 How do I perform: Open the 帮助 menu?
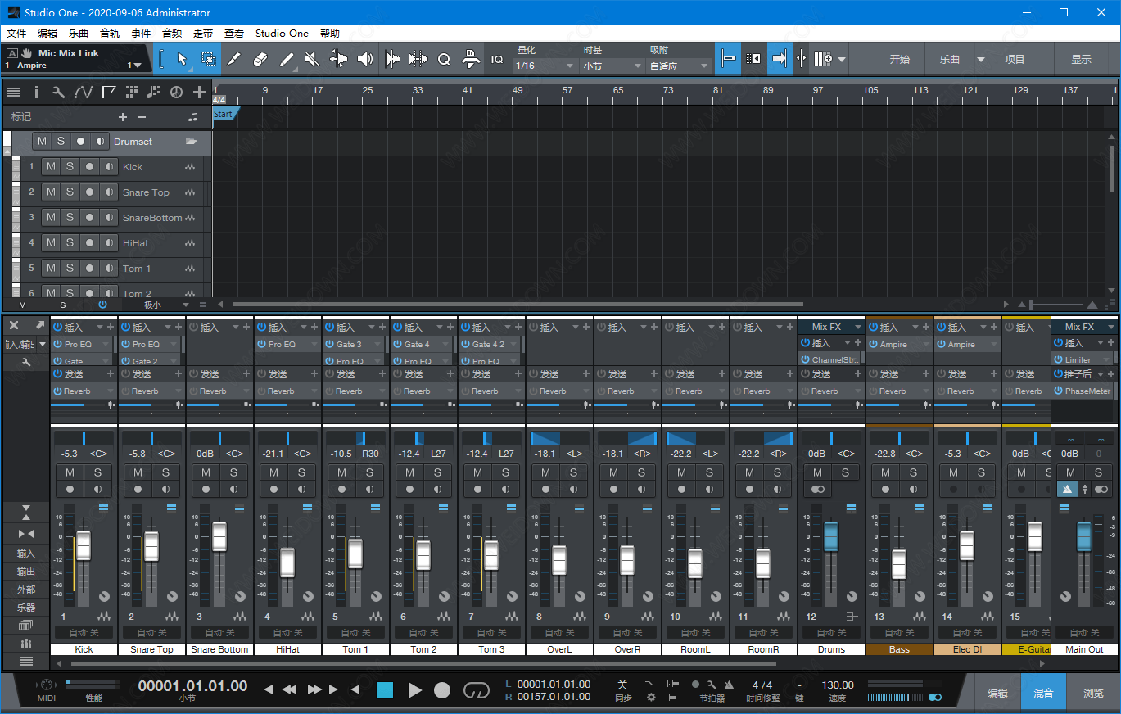coord(330,34)
